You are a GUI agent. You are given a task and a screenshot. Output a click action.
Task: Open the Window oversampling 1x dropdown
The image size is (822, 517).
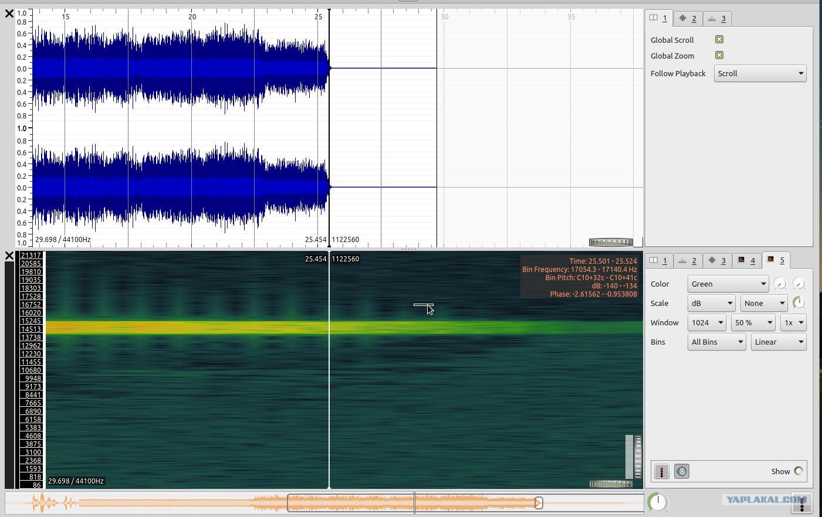point(793,322)
